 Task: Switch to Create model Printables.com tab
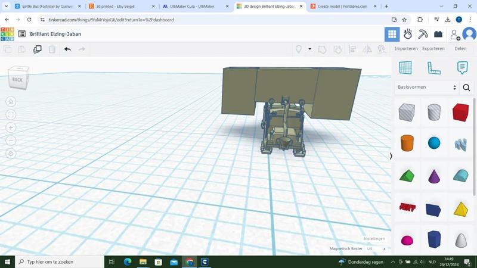click(x=343, y=7)
